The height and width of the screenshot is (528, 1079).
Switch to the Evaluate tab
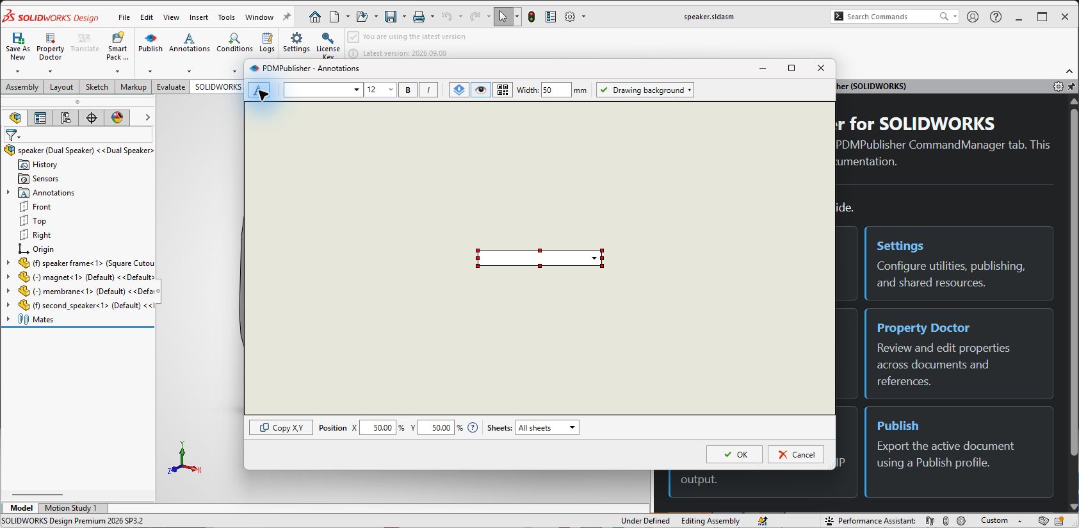coord(171,87)
